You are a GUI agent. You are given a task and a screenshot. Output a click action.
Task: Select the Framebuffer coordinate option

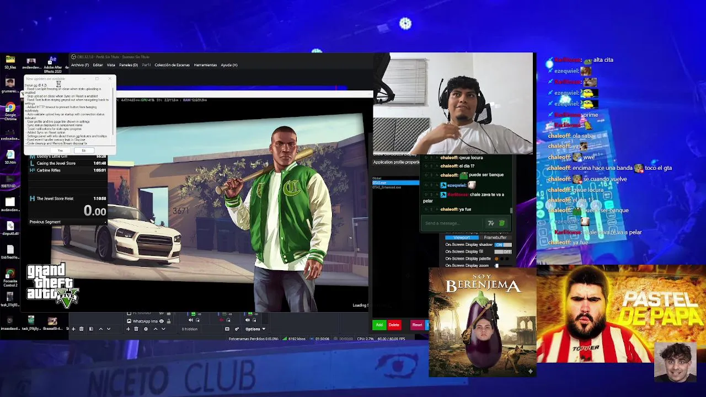(495, 238)
